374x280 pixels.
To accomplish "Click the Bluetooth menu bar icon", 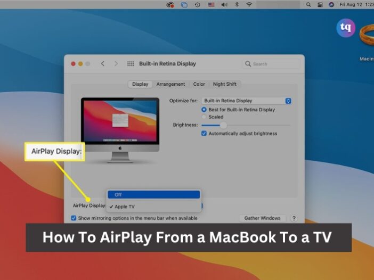I will 237,4.
